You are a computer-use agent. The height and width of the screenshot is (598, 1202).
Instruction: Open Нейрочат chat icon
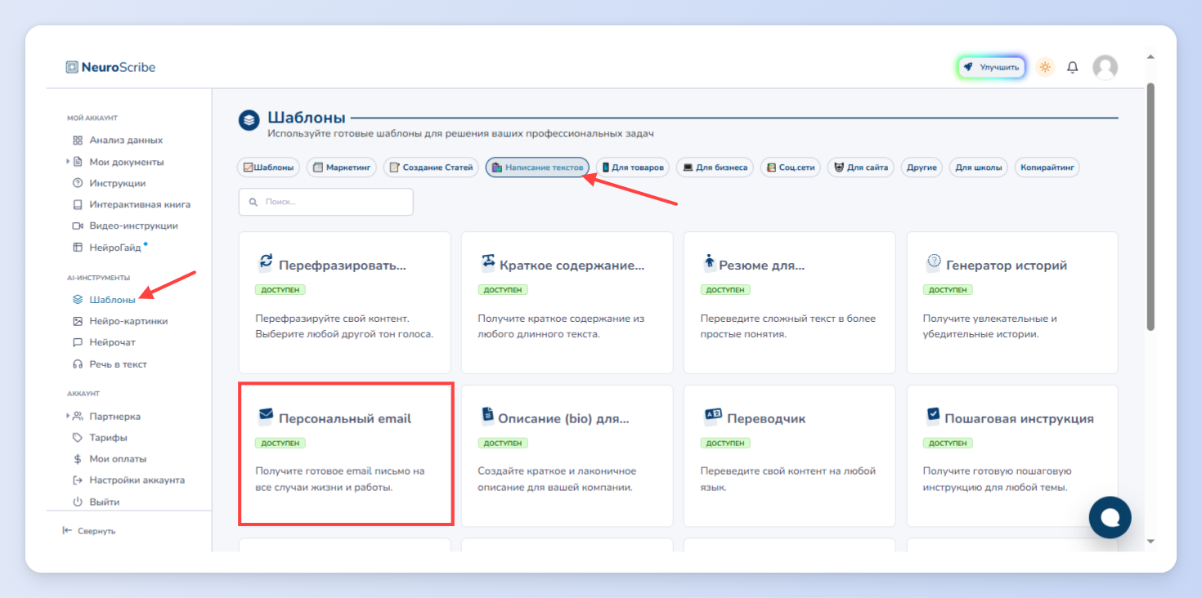tap(78, 342)
